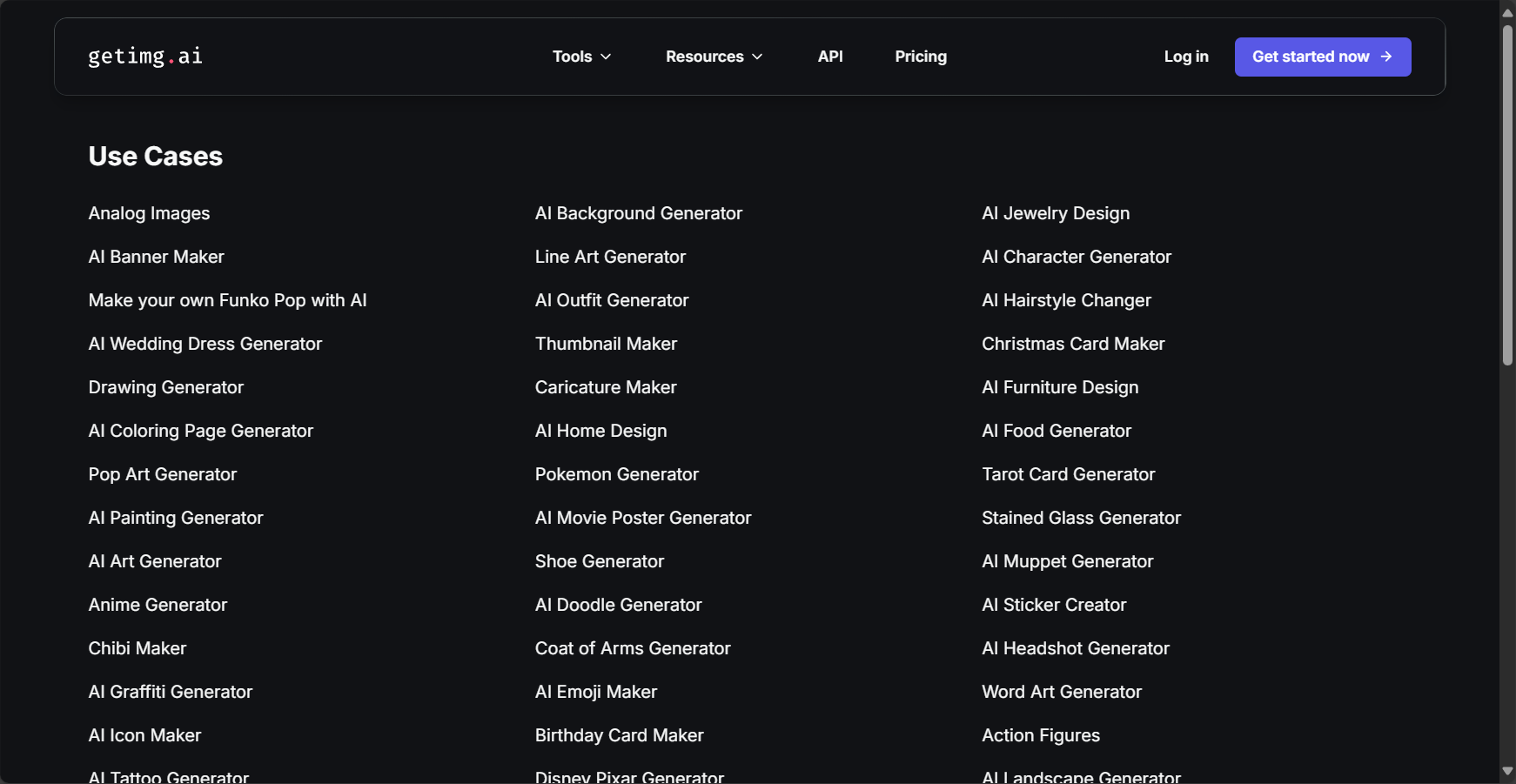Click the getimg.ai logo
The height and width of the screenshot is (784, 1516).
click(145, 57)
